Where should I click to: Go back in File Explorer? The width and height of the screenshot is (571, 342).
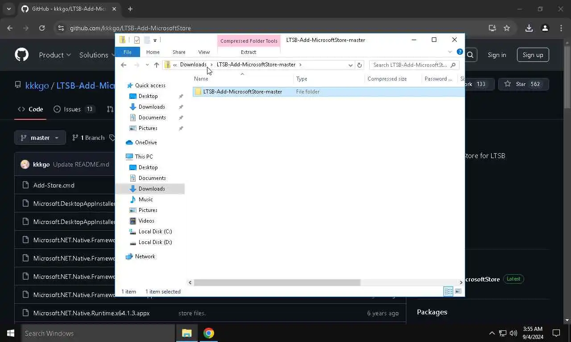pyautogui.click(x=124, y=65)
